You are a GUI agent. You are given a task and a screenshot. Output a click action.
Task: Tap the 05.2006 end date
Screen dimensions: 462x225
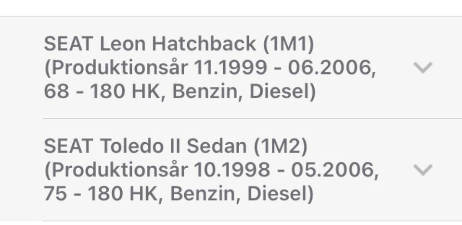tap(332, 170)
